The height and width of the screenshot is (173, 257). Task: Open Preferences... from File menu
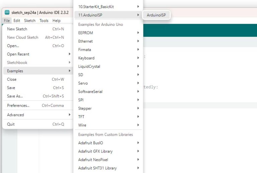(38, 106)
